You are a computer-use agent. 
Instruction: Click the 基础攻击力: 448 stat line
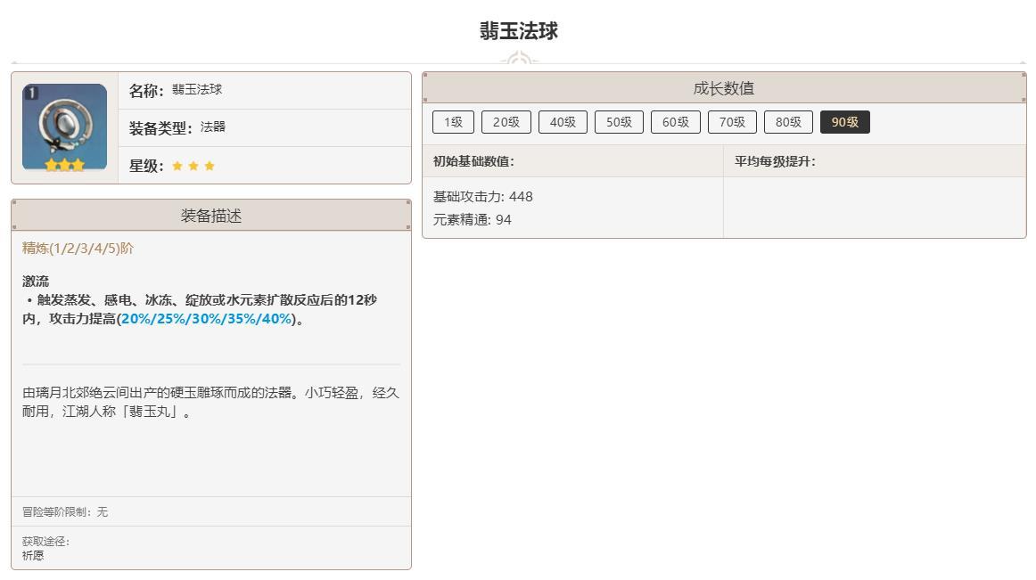482,196
